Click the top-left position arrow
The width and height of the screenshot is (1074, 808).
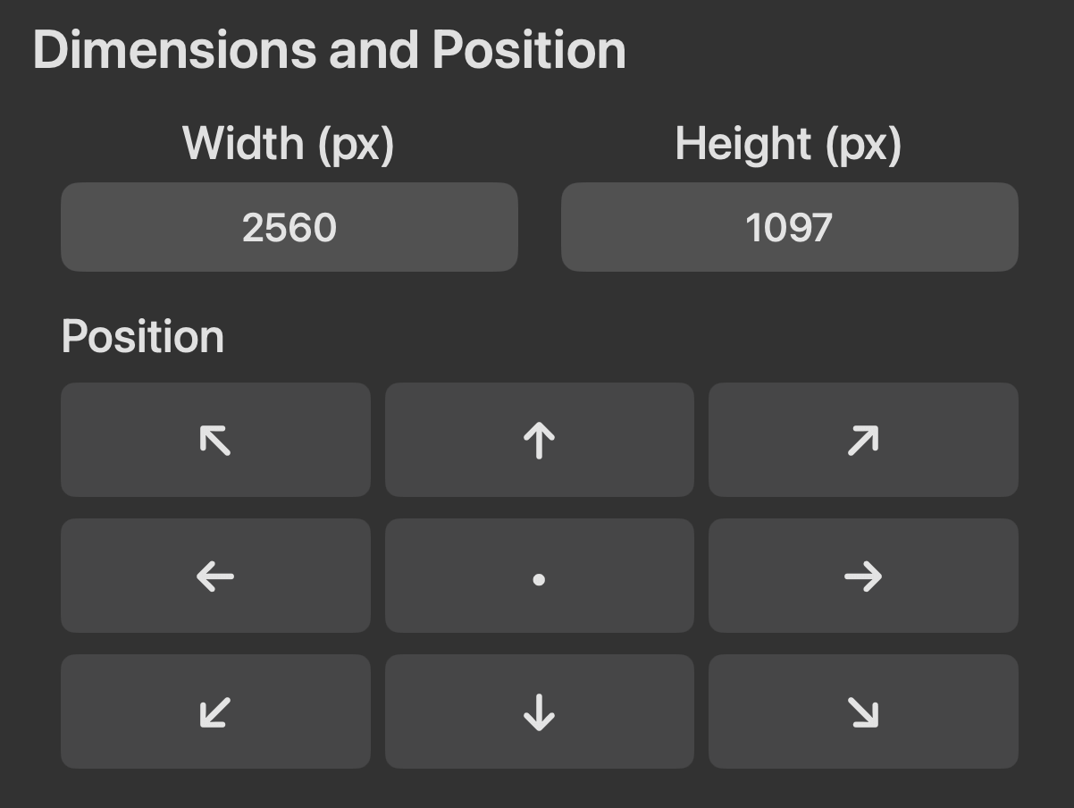(214, 440)
